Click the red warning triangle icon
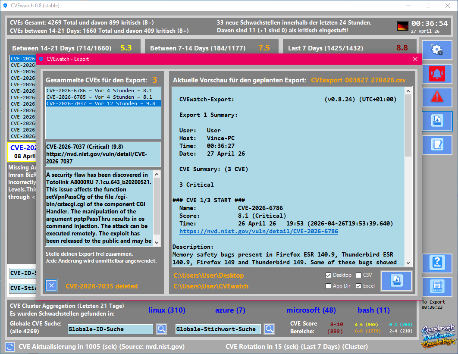The image size is (458, 354). click(437, 97)
